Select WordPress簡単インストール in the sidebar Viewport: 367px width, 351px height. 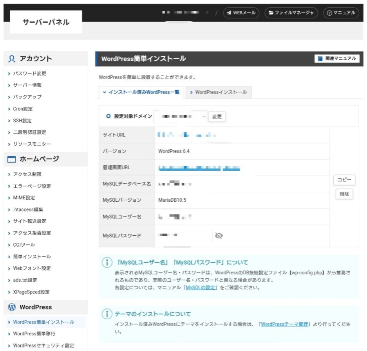pos(43,322)
